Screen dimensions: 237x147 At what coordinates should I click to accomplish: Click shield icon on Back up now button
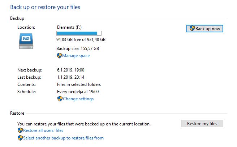pyautogui.click(x=192, y=28)
